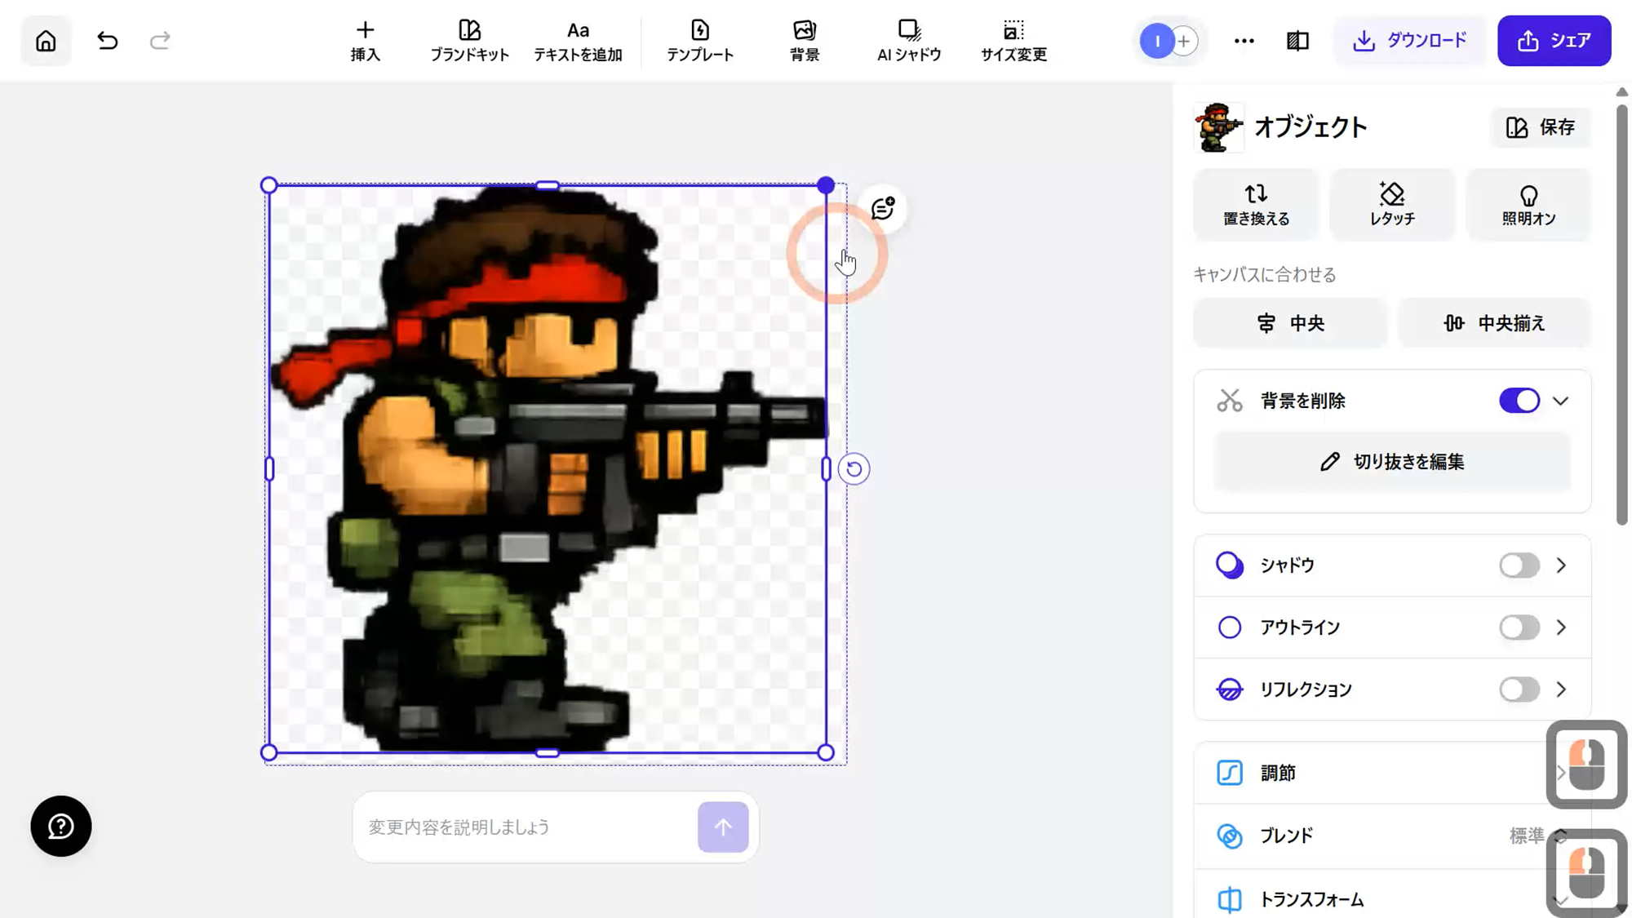
Task: Open the サイズ変更 resize tool
Action: tap(1013, 41)
